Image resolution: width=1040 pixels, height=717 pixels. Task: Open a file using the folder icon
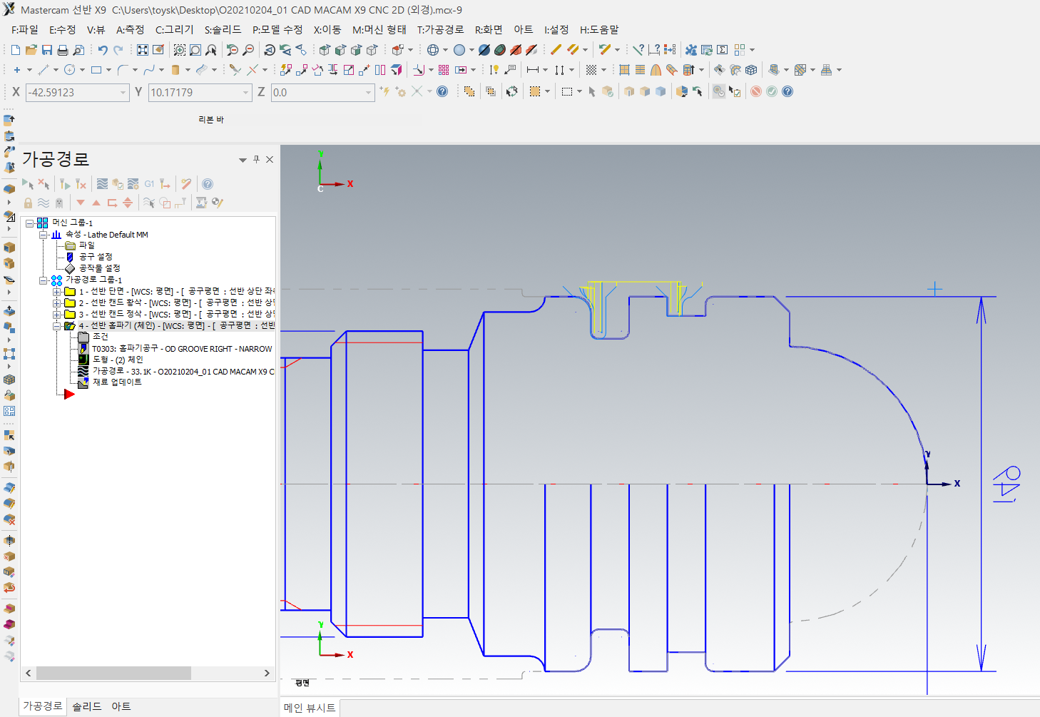[31, 50]
